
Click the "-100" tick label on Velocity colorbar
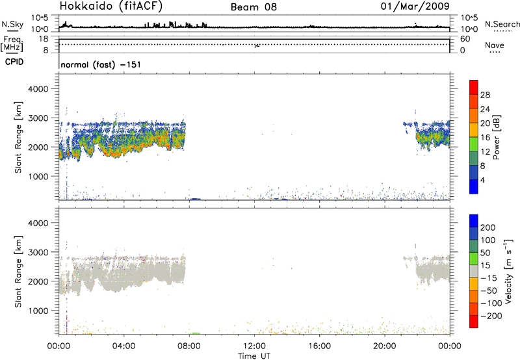click(491, 303)
